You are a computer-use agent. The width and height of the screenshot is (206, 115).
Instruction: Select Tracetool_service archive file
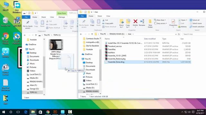click(x=148, y=46)
